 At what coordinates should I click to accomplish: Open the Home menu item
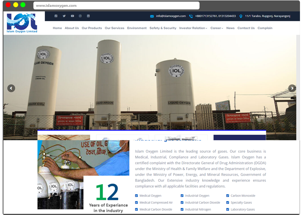58,28
